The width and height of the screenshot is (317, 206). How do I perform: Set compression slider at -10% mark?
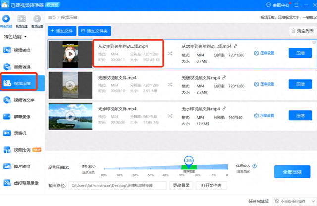point(213,169)
